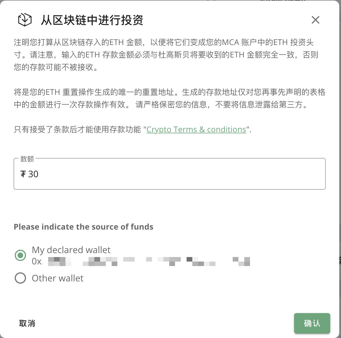Click the value 30 in amount field
This screenshot has width=341, height=338.
click(33, 174)
